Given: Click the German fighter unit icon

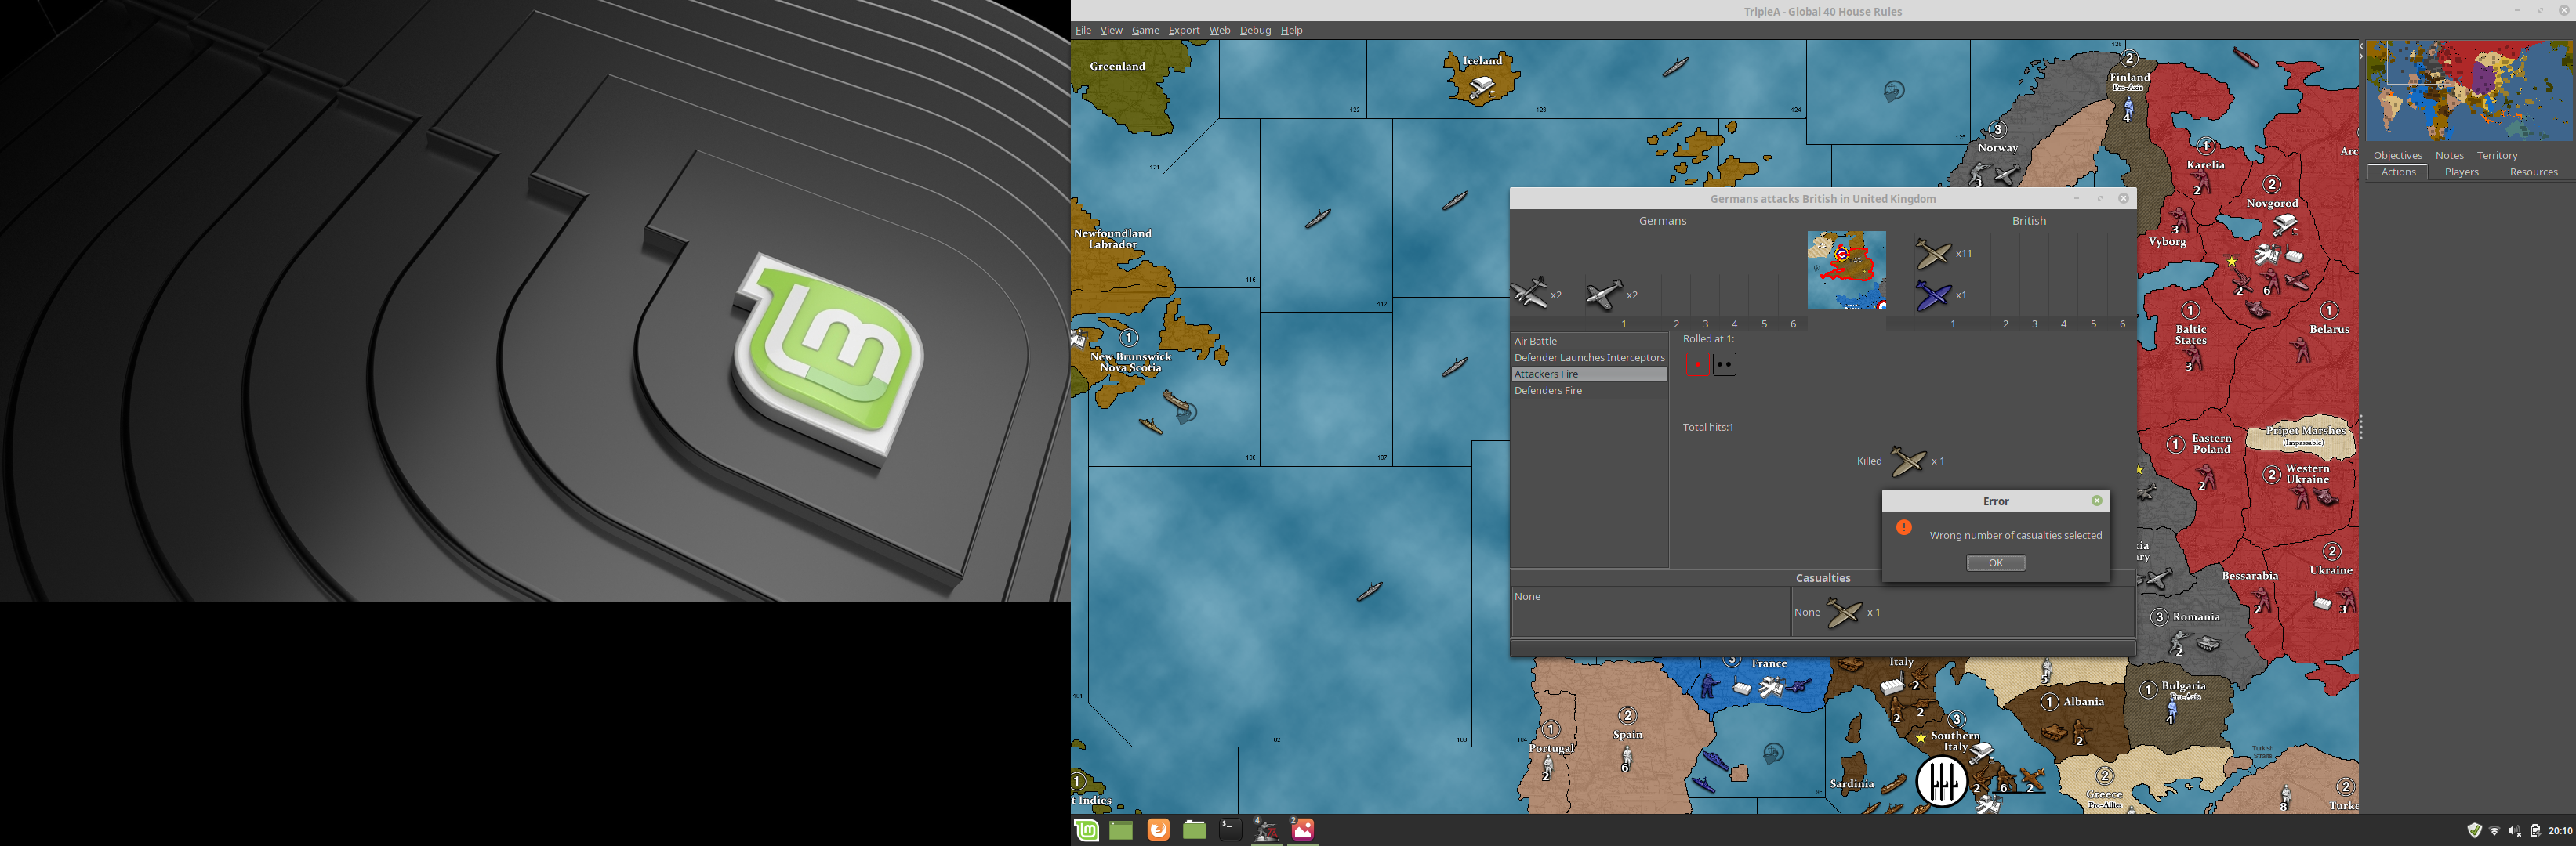Looking at the screenshot, I should click(x=1604, y=295).
